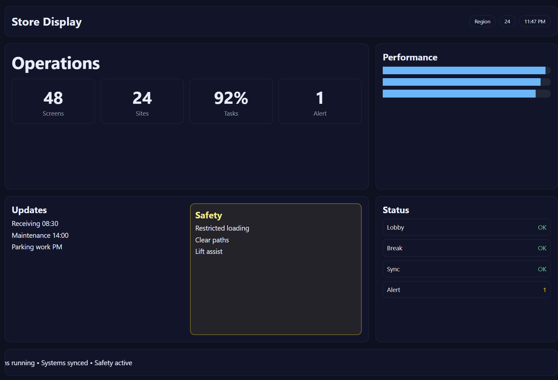Open the Parking work PM update

point(37,247)
